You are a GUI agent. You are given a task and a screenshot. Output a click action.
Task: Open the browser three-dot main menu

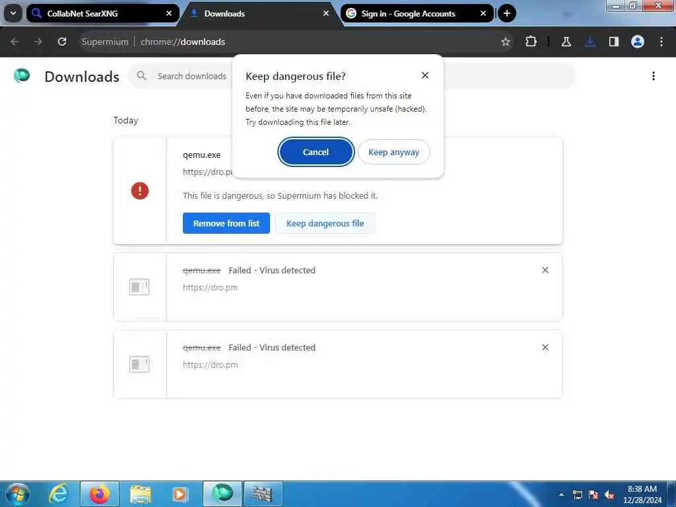pos(661,42)
